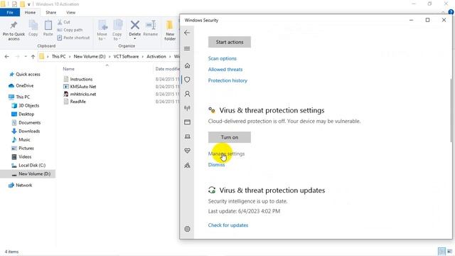
Task: Open Scan options link
Action: click(x=223, y=58)
